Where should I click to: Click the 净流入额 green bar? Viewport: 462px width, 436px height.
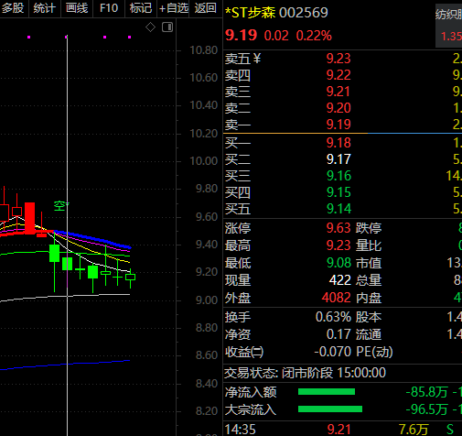click(x=327, y=392)
